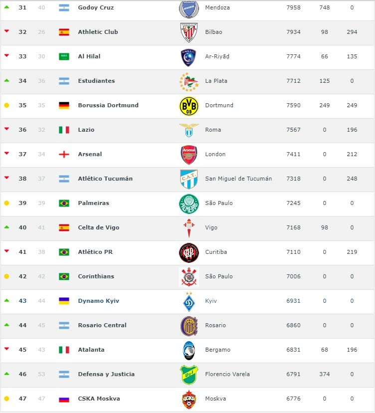375x413 pixels.
Task: Click the green up arrow beside Estudiantes
Action: [x=6, y=80]
